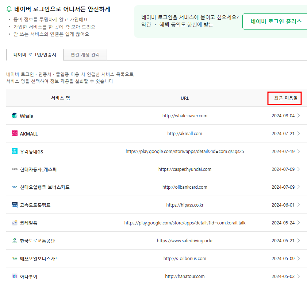Click the com.gsr.gs25 Play Store URL
Viewport: 307px width, 290px height.
click(185, 152)
